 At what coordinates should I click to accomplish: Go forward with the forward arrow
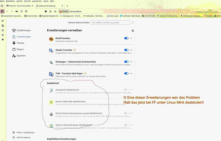pyautogui.click(x=12, y=11)
